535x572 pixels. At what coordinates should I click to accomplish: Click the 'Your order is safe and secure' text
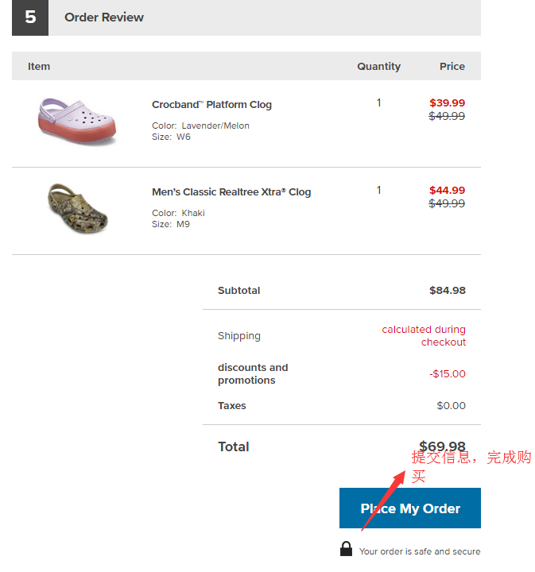pos(419,551)
